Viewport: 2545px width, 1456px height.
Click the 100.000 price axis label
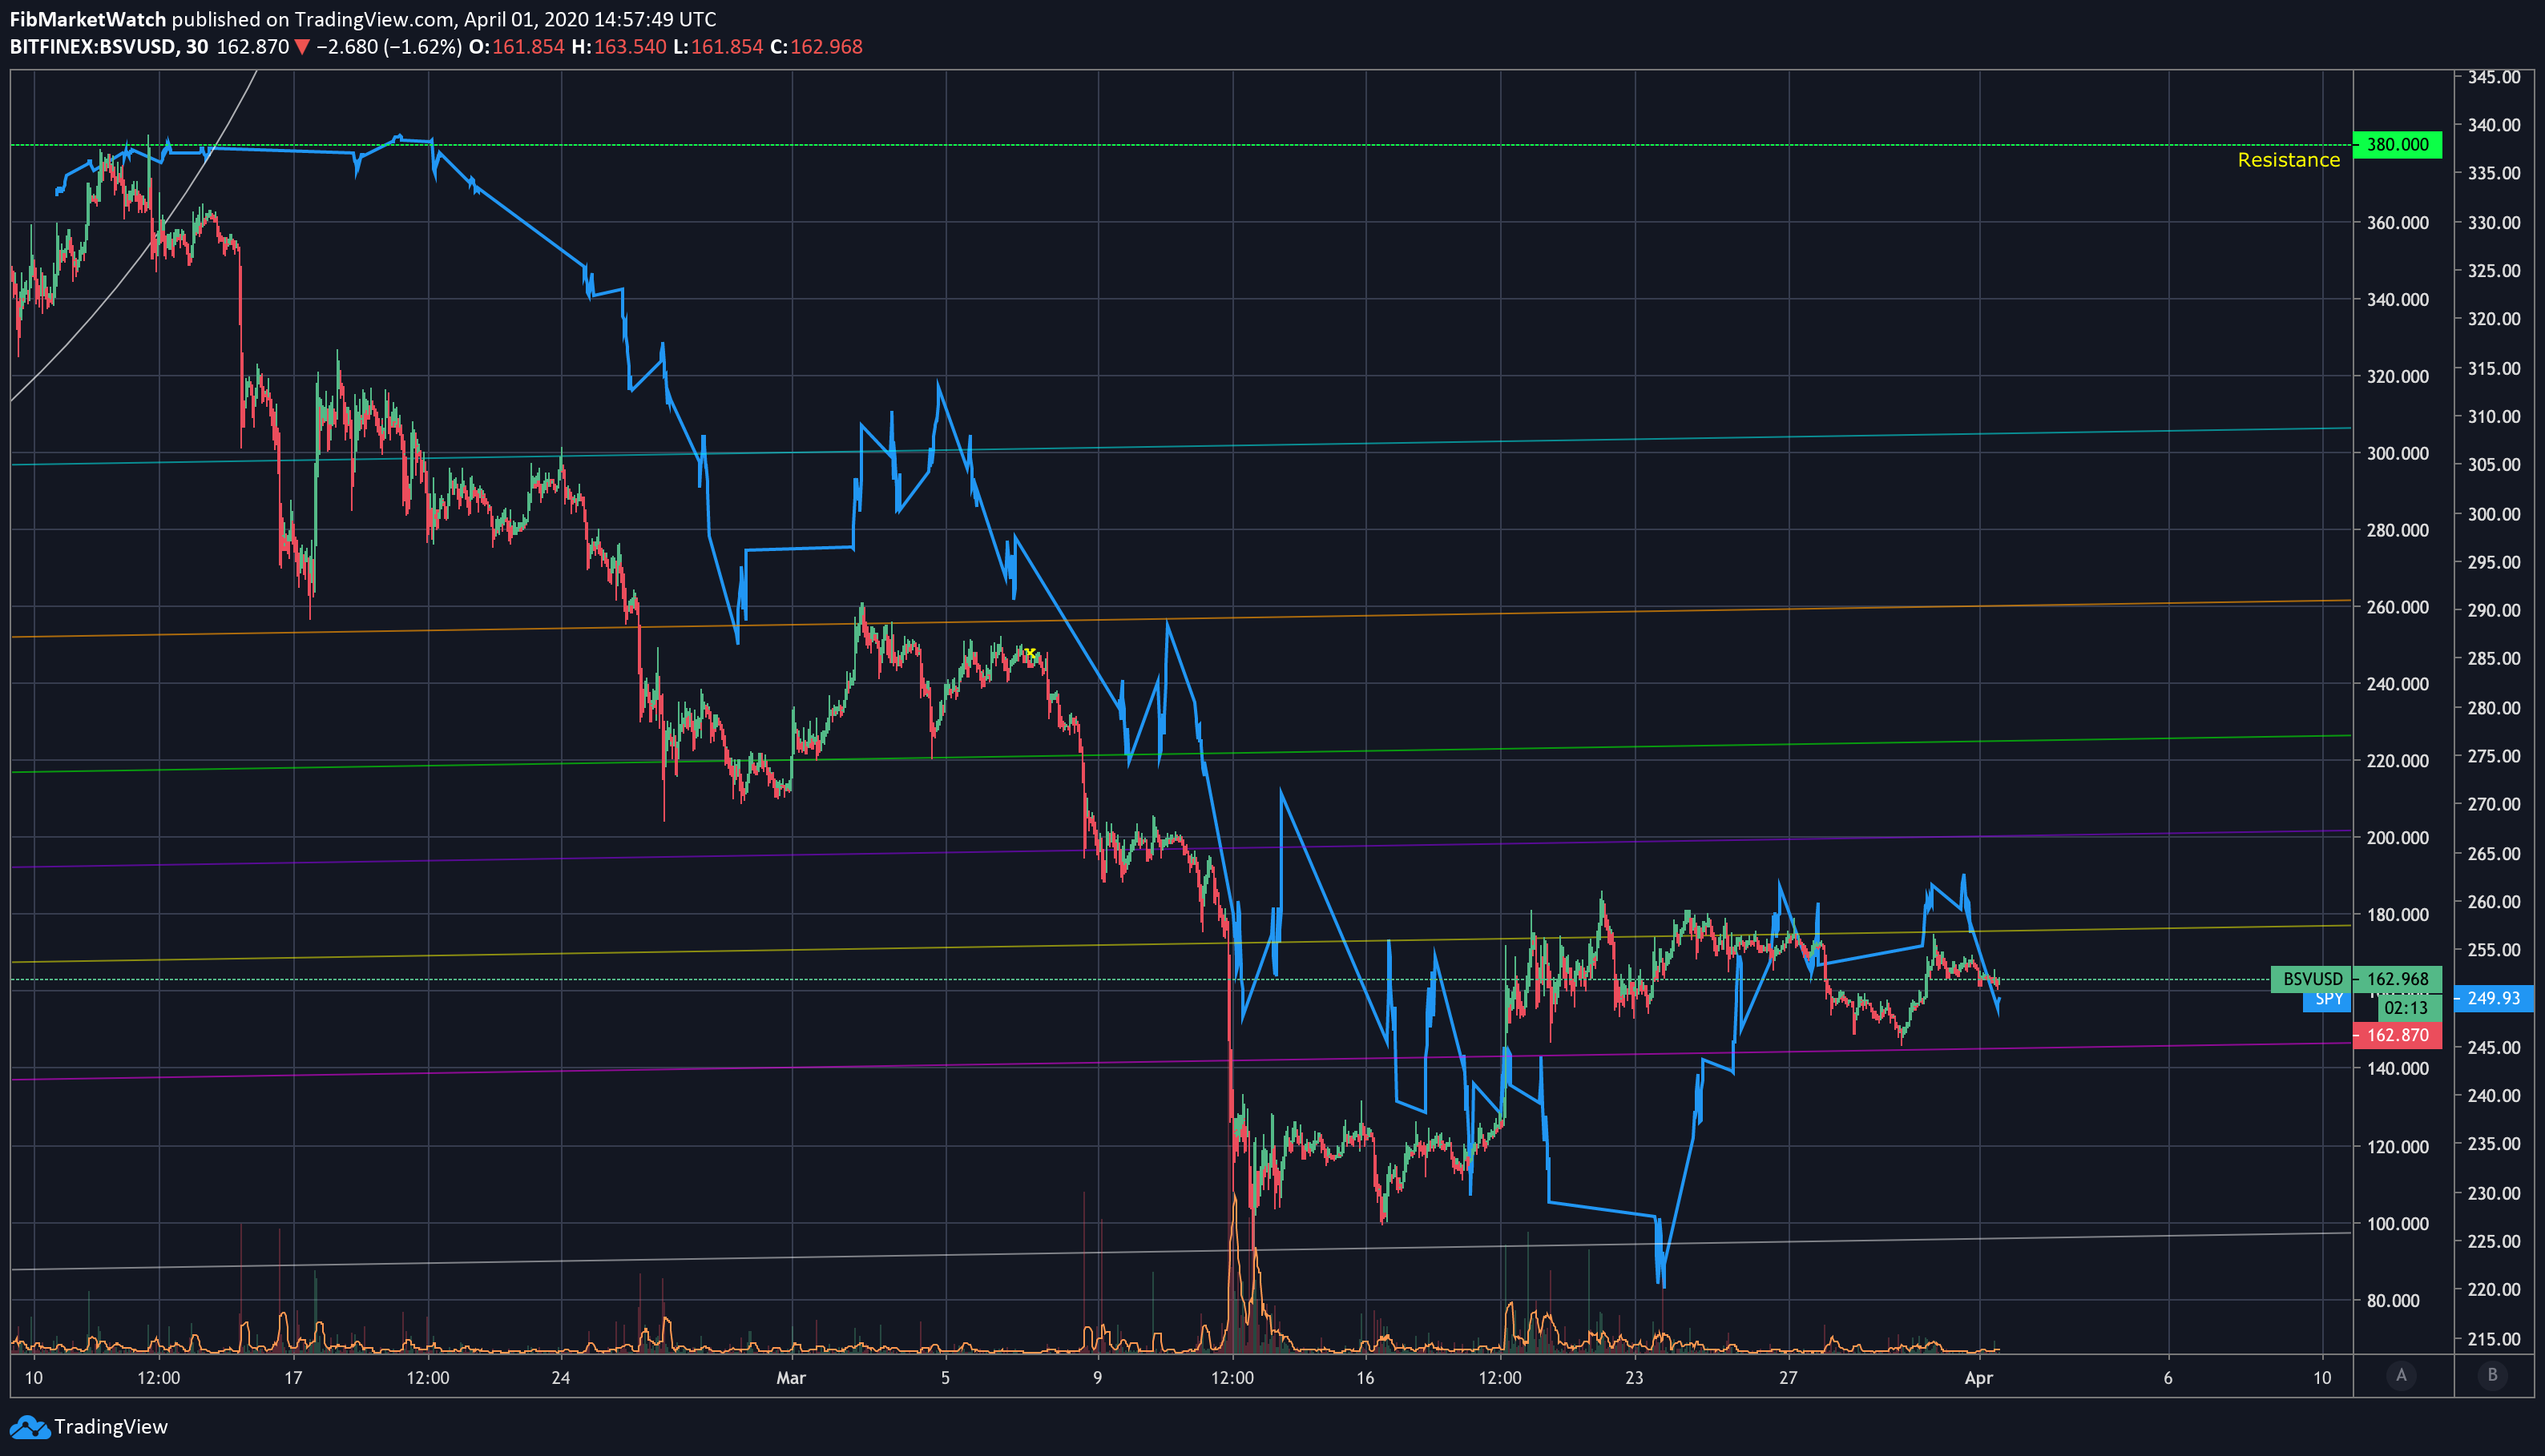coord(2397,1223)
